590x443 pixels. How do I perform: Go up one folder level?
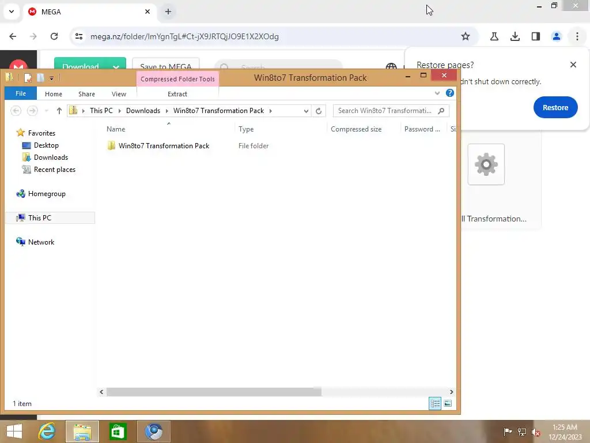(x=59, y=111)
